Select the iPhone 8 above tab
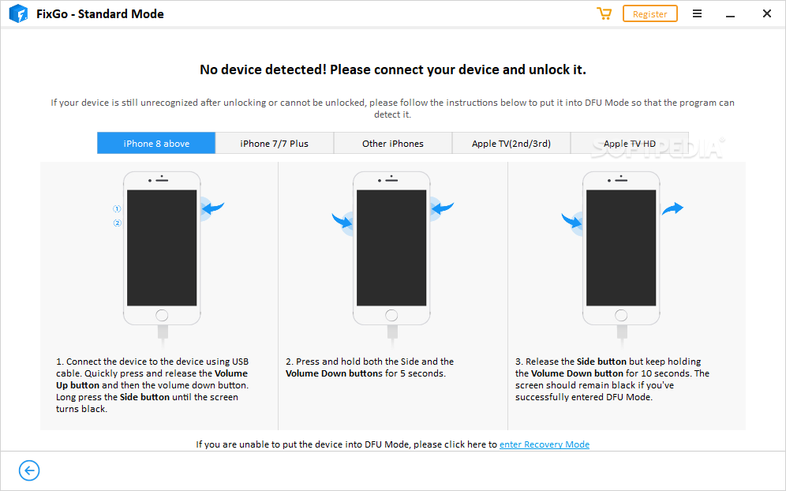The width and height of the screenshot is (786, 491). pos(156,144)
